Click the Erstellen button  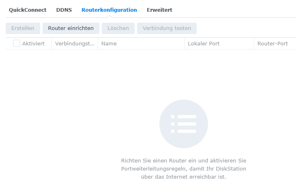click(x=23, y=28)
